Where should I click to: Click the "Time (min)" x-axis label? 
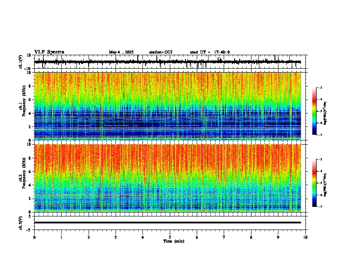pos(174,241)
